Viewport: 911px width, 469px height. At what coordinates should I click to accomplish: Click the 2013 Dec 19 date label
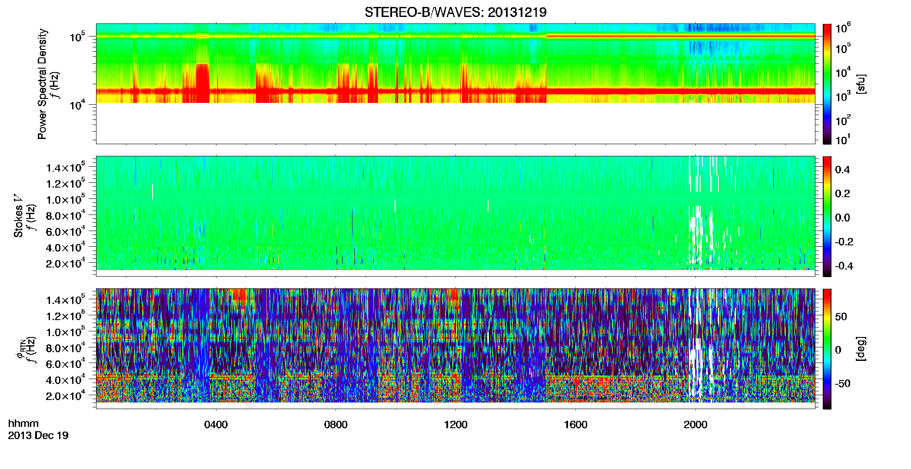tap(38, 436)
